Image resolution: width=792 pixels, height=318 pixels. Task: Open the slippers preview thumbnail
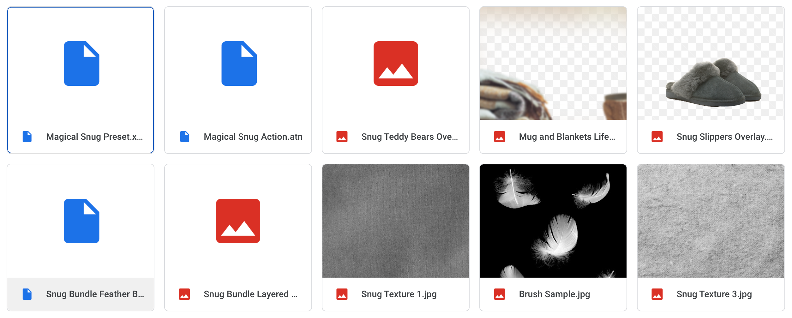(x=711, y=63)
